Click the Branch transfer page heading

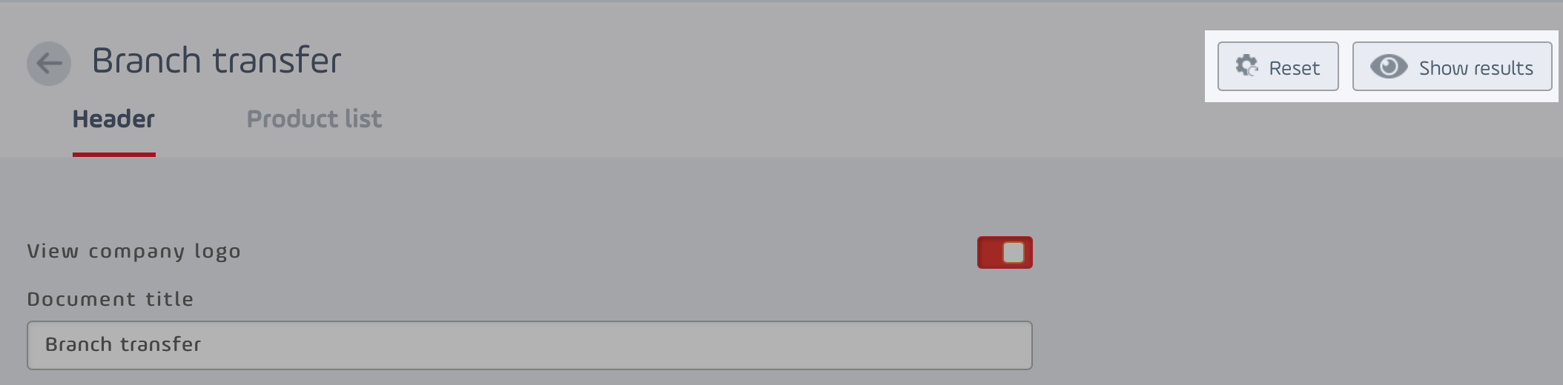pyautogui.click(x=217, y=61)
